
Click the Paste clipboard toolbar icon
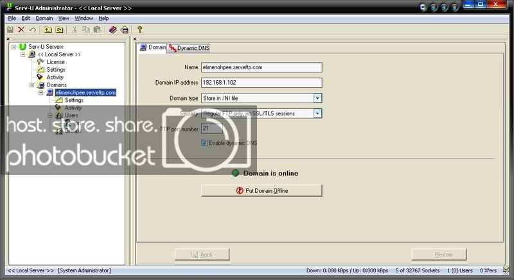pyautogui.click(x=98, y=29)
